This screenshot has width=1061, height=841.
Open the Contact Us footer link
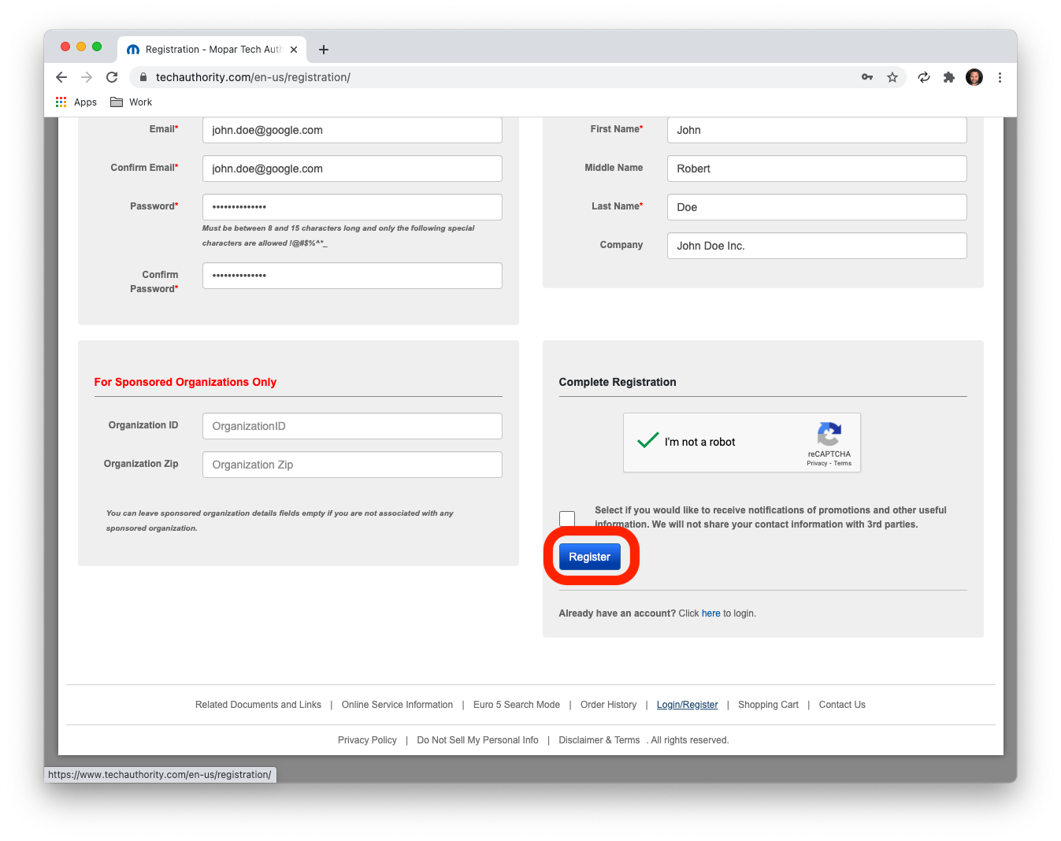point(842,705)
